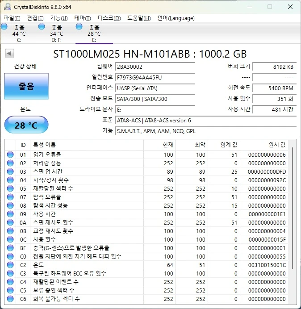
Task: Click the drive letter field E:
Action: (155, 109)
